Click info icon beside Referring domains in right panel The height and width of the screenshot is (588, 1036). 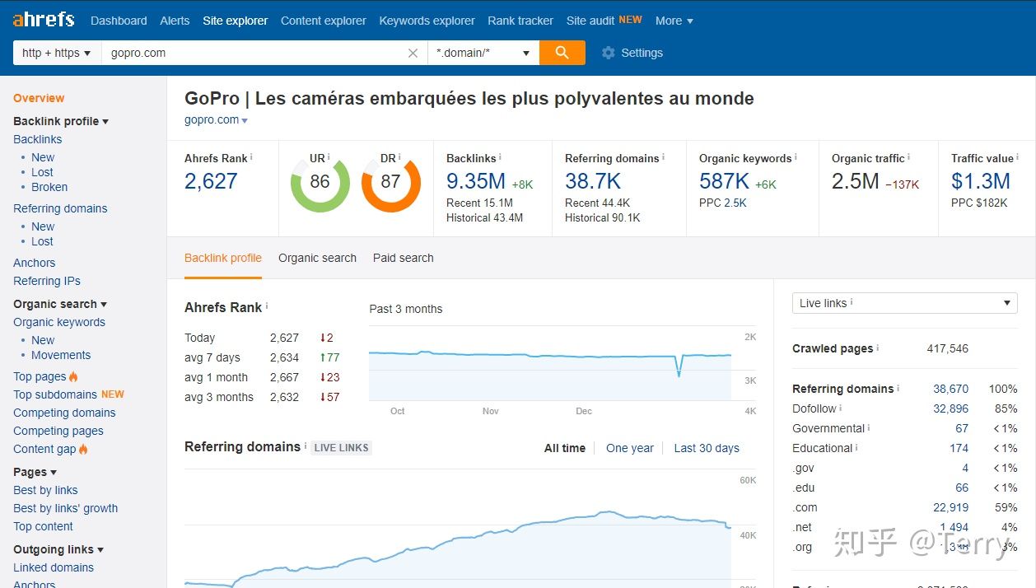tap(898, 388)
